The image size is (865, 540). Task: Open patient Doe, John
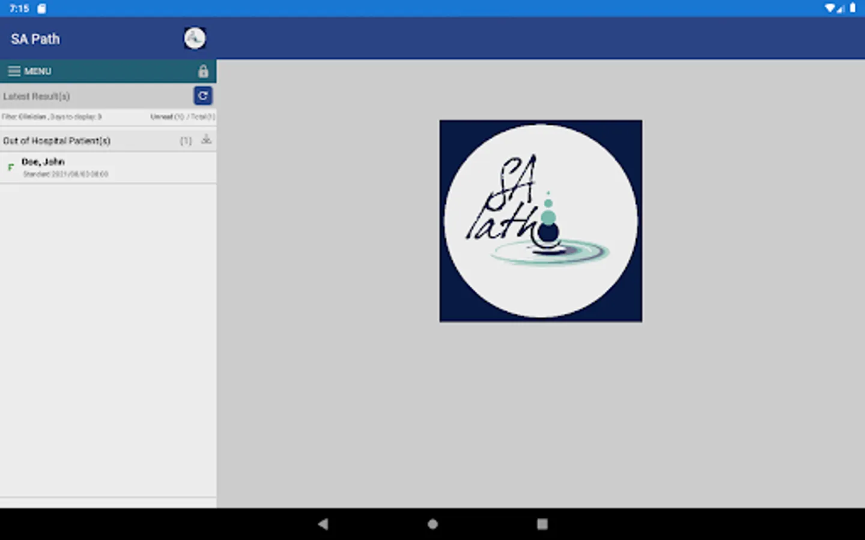click(108, 167)
